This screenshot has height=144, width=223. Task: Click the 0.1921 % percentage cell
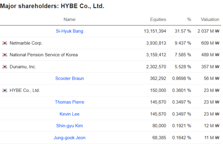point(182,126)
